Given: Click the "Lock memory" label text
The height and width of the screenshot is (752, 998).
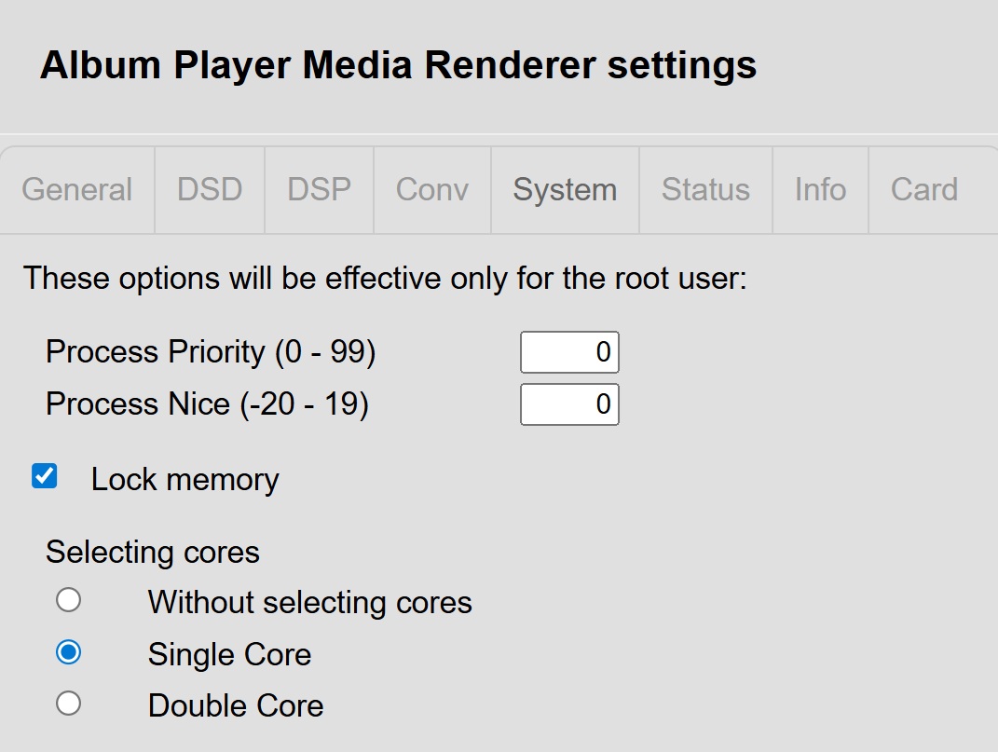Looking at the screenshot, I should tap(185, 480).
